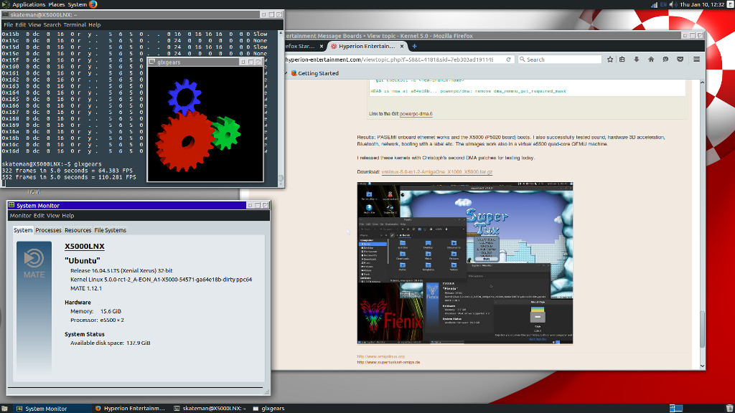Open the View menu in System Monitor
This screenshot has height=413, width=735.
click(53, 216)
